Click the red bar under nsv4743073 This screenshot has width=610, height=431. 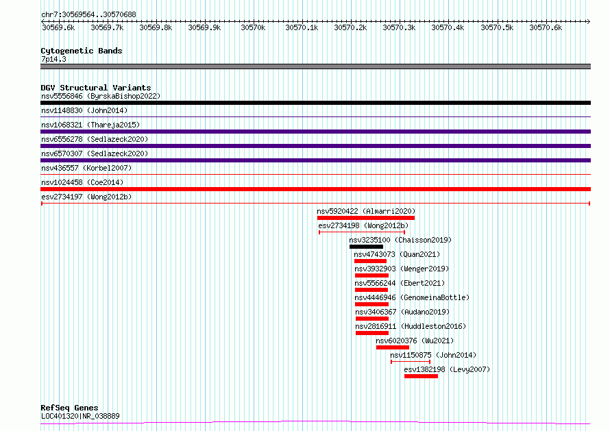click(x=370, y=261)
